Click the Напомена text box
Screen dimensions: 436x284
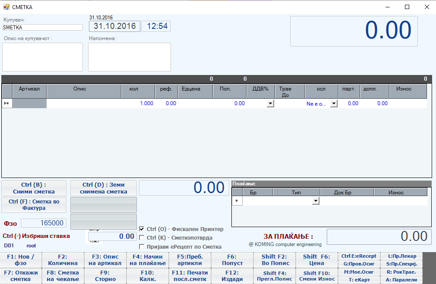click(129, 57)
